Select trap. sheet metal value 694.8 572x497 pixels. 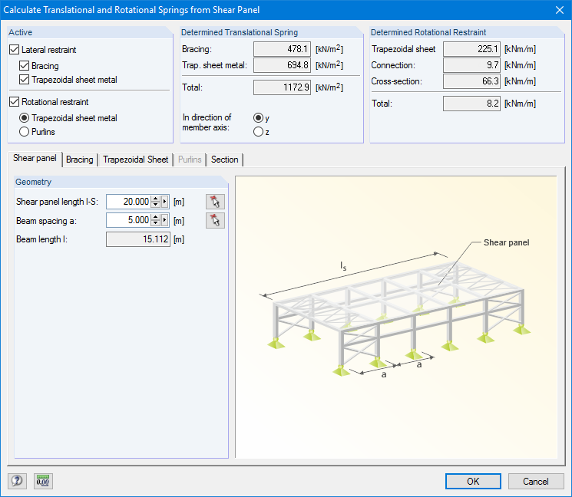click(282, 65)
